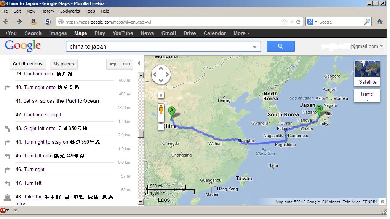Select step 41 Jet ski across the Pacific Ocean

tap(57, 101)
